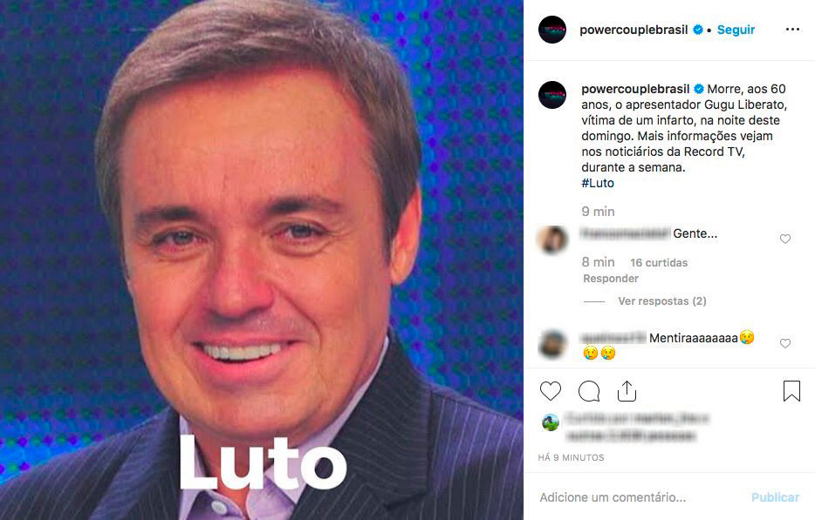This screenshot has height=520, width=815.
Task: Open the caption's powercouplebrasil avatar
Action: pyautogui.click(x=552, y=95)
